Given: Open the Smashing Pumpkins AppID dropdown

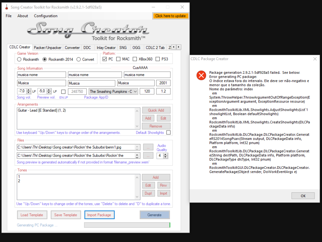Looking at the screenshot, I should [x=135, y=92].
